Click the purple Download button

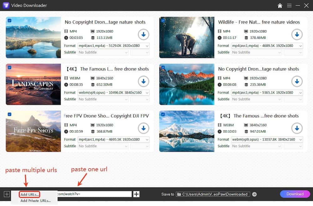click(x=295, y=194)
